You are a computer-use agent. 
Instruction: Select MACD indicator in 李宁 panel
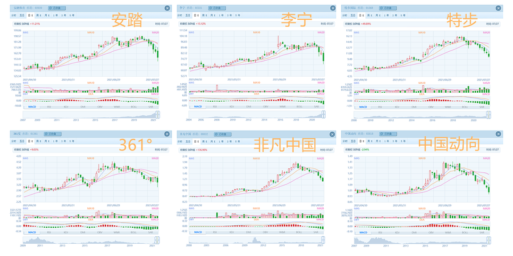pos(198,106)
